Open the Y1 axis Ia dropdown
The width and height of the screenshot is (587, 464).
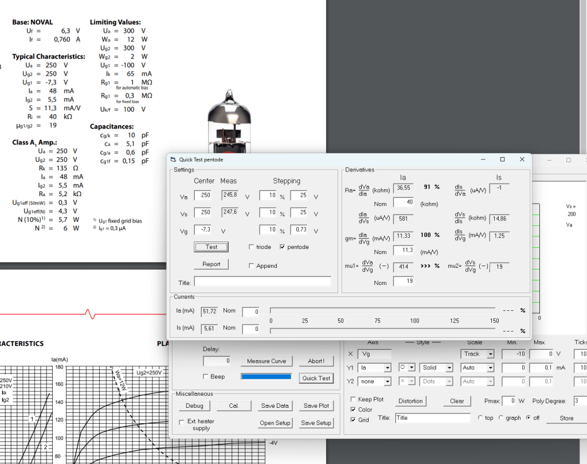click(388, 368)
